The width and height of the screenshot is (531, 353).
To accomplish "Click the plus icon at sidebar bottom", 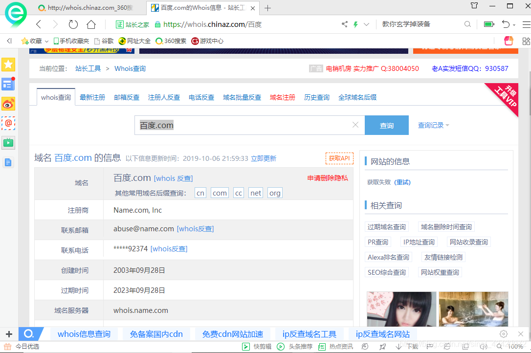I will (x=9, y=334).
